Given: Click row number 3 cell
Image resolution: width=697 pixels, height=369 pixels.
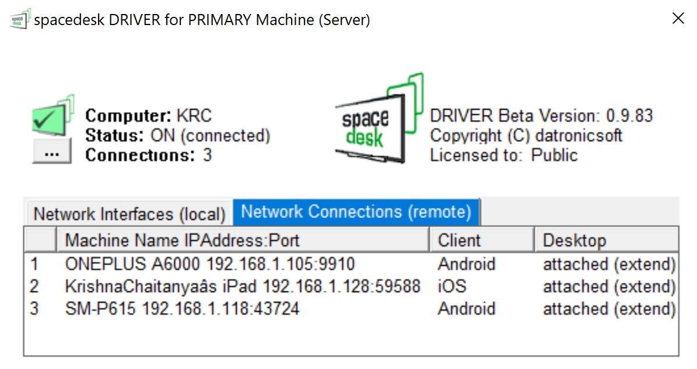Looking at the screenshot, I should click(34, 308).
